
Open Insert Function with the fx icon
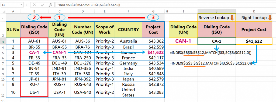[50, 5]
